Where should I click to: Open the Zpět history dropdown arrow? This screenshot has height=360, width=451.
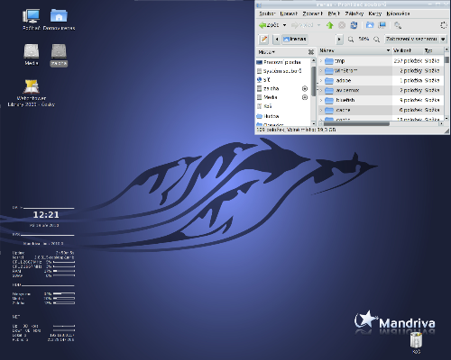tap(284, 25)
